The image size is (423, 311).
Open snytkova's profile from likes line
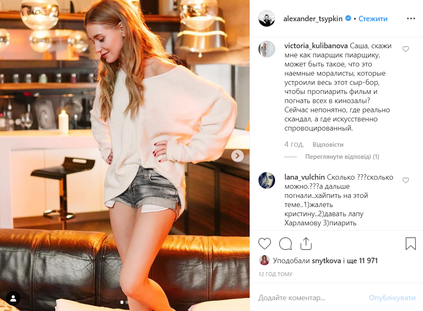pos(326,260)
